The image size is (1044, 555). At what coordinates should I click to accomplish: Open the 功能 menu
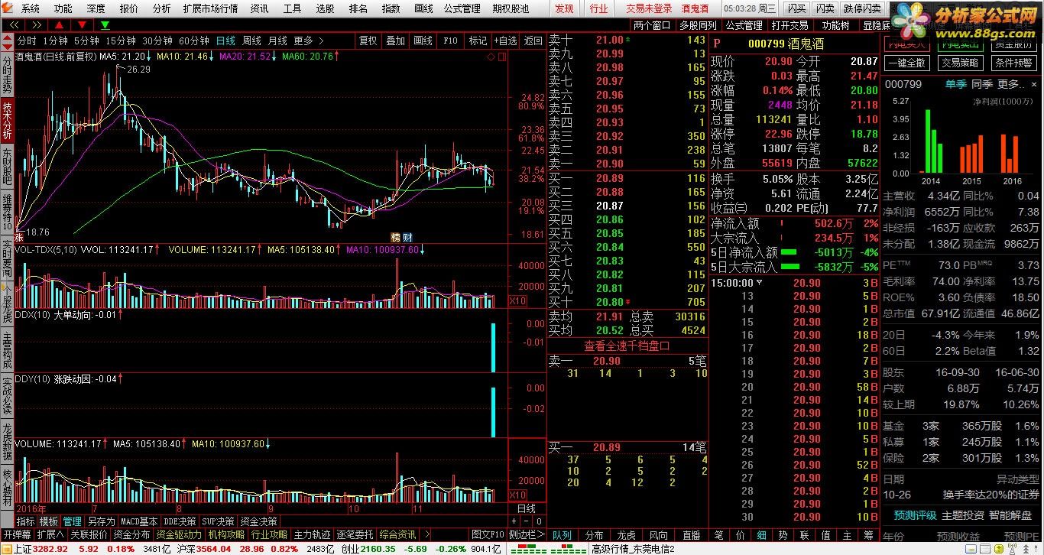point(63,8)
